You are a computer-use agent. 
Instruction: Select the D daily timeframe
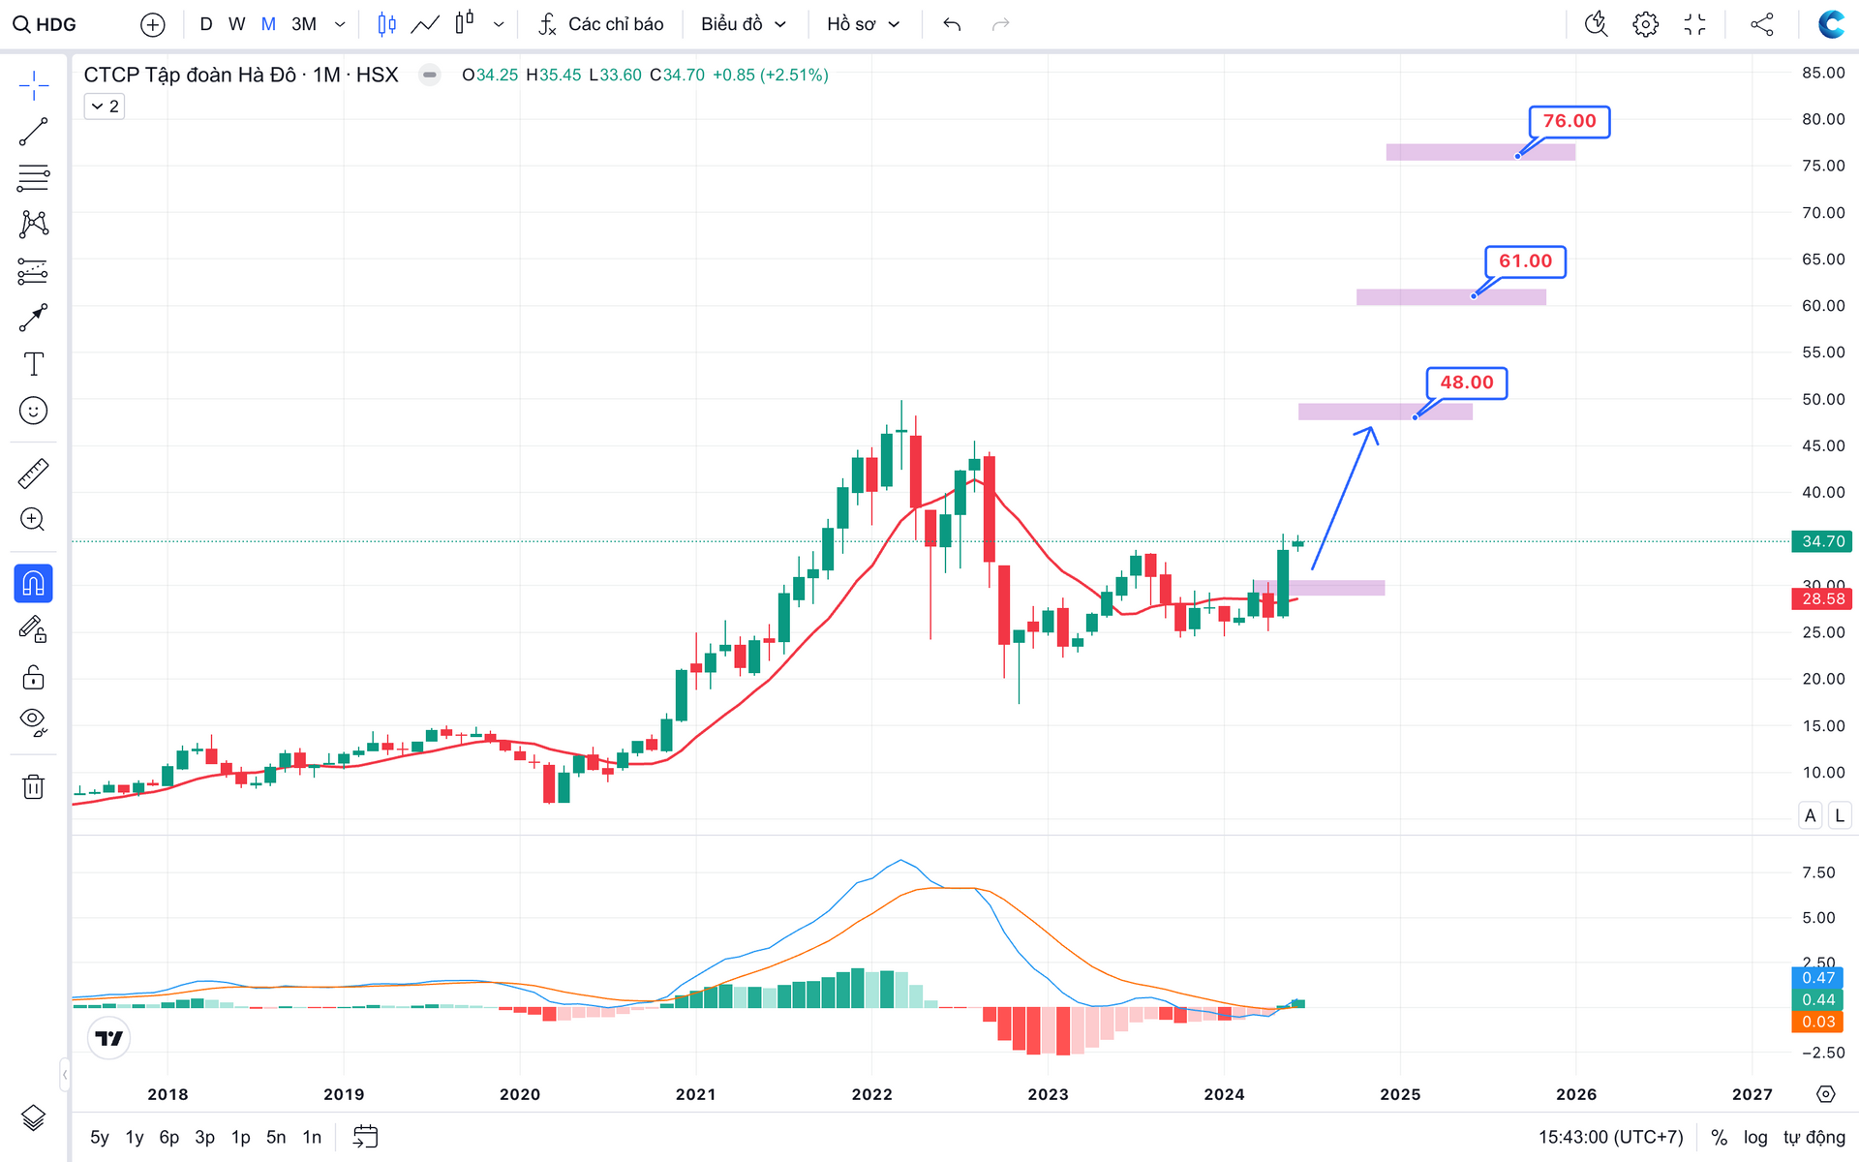[x=206, y=24]
